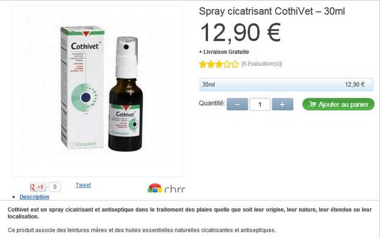Click the Google +1 count bubble

point(55,187)
